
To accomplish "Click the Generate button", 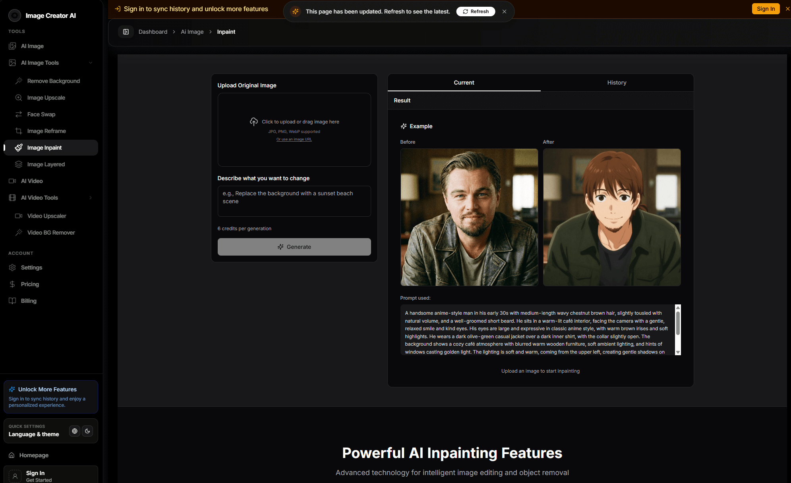I will (x=294, y=246).
